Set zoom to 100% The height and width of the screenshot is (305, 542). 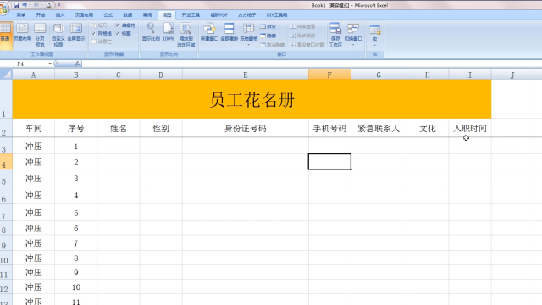click(169, 32)
